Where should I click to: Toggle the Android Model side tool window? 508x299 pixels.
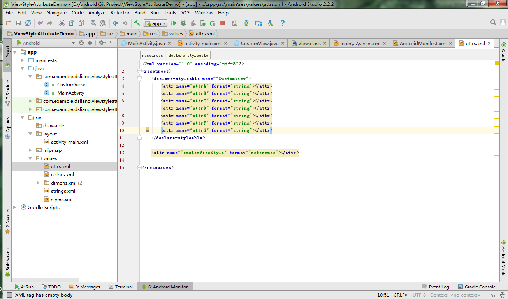pyautogui.click(x=503, y=258)
